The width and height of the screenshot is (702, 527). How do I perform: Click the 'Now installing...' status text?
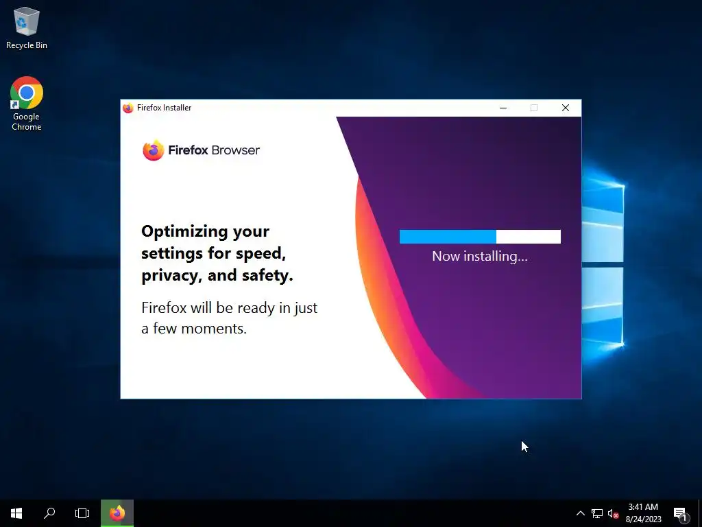point(480,257)
